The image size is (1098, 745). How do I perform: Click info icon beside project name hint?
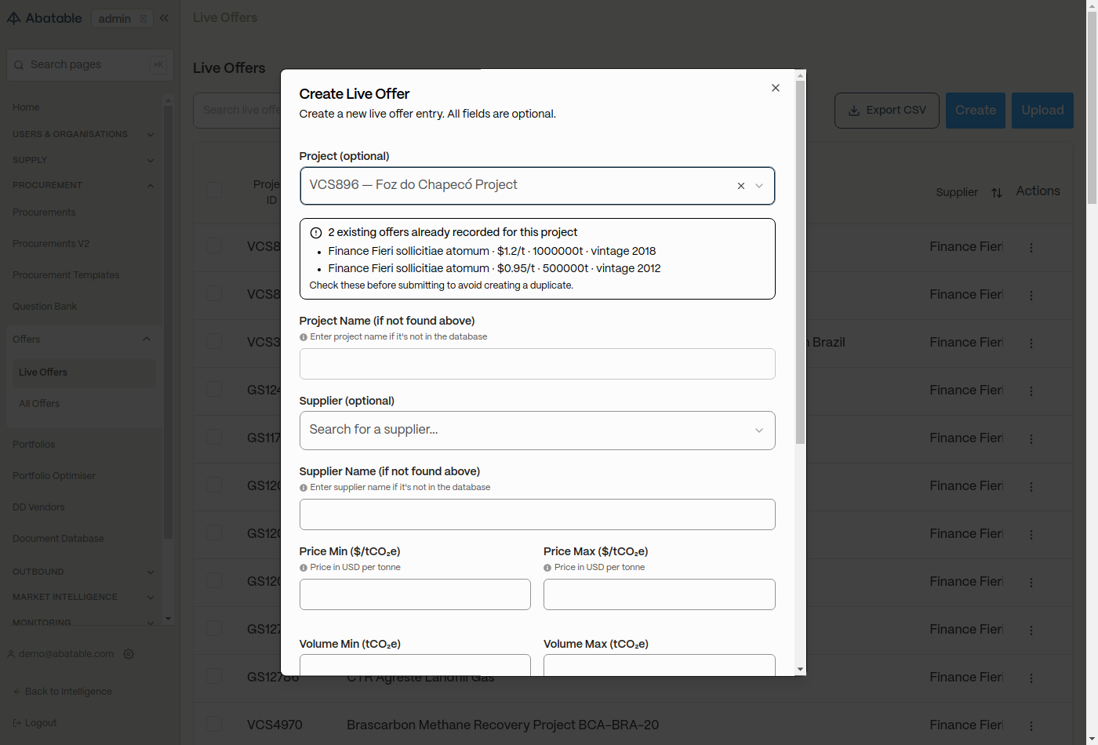[304, 337]
